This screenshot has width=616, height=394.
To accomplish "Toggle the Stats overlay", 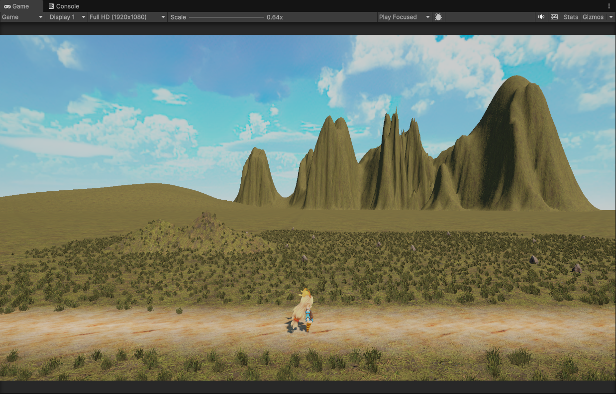I will (571, 17).
